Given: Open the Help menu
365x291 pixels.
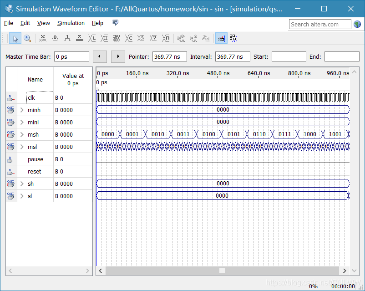Looking at the screenshot, I should 97,23.
